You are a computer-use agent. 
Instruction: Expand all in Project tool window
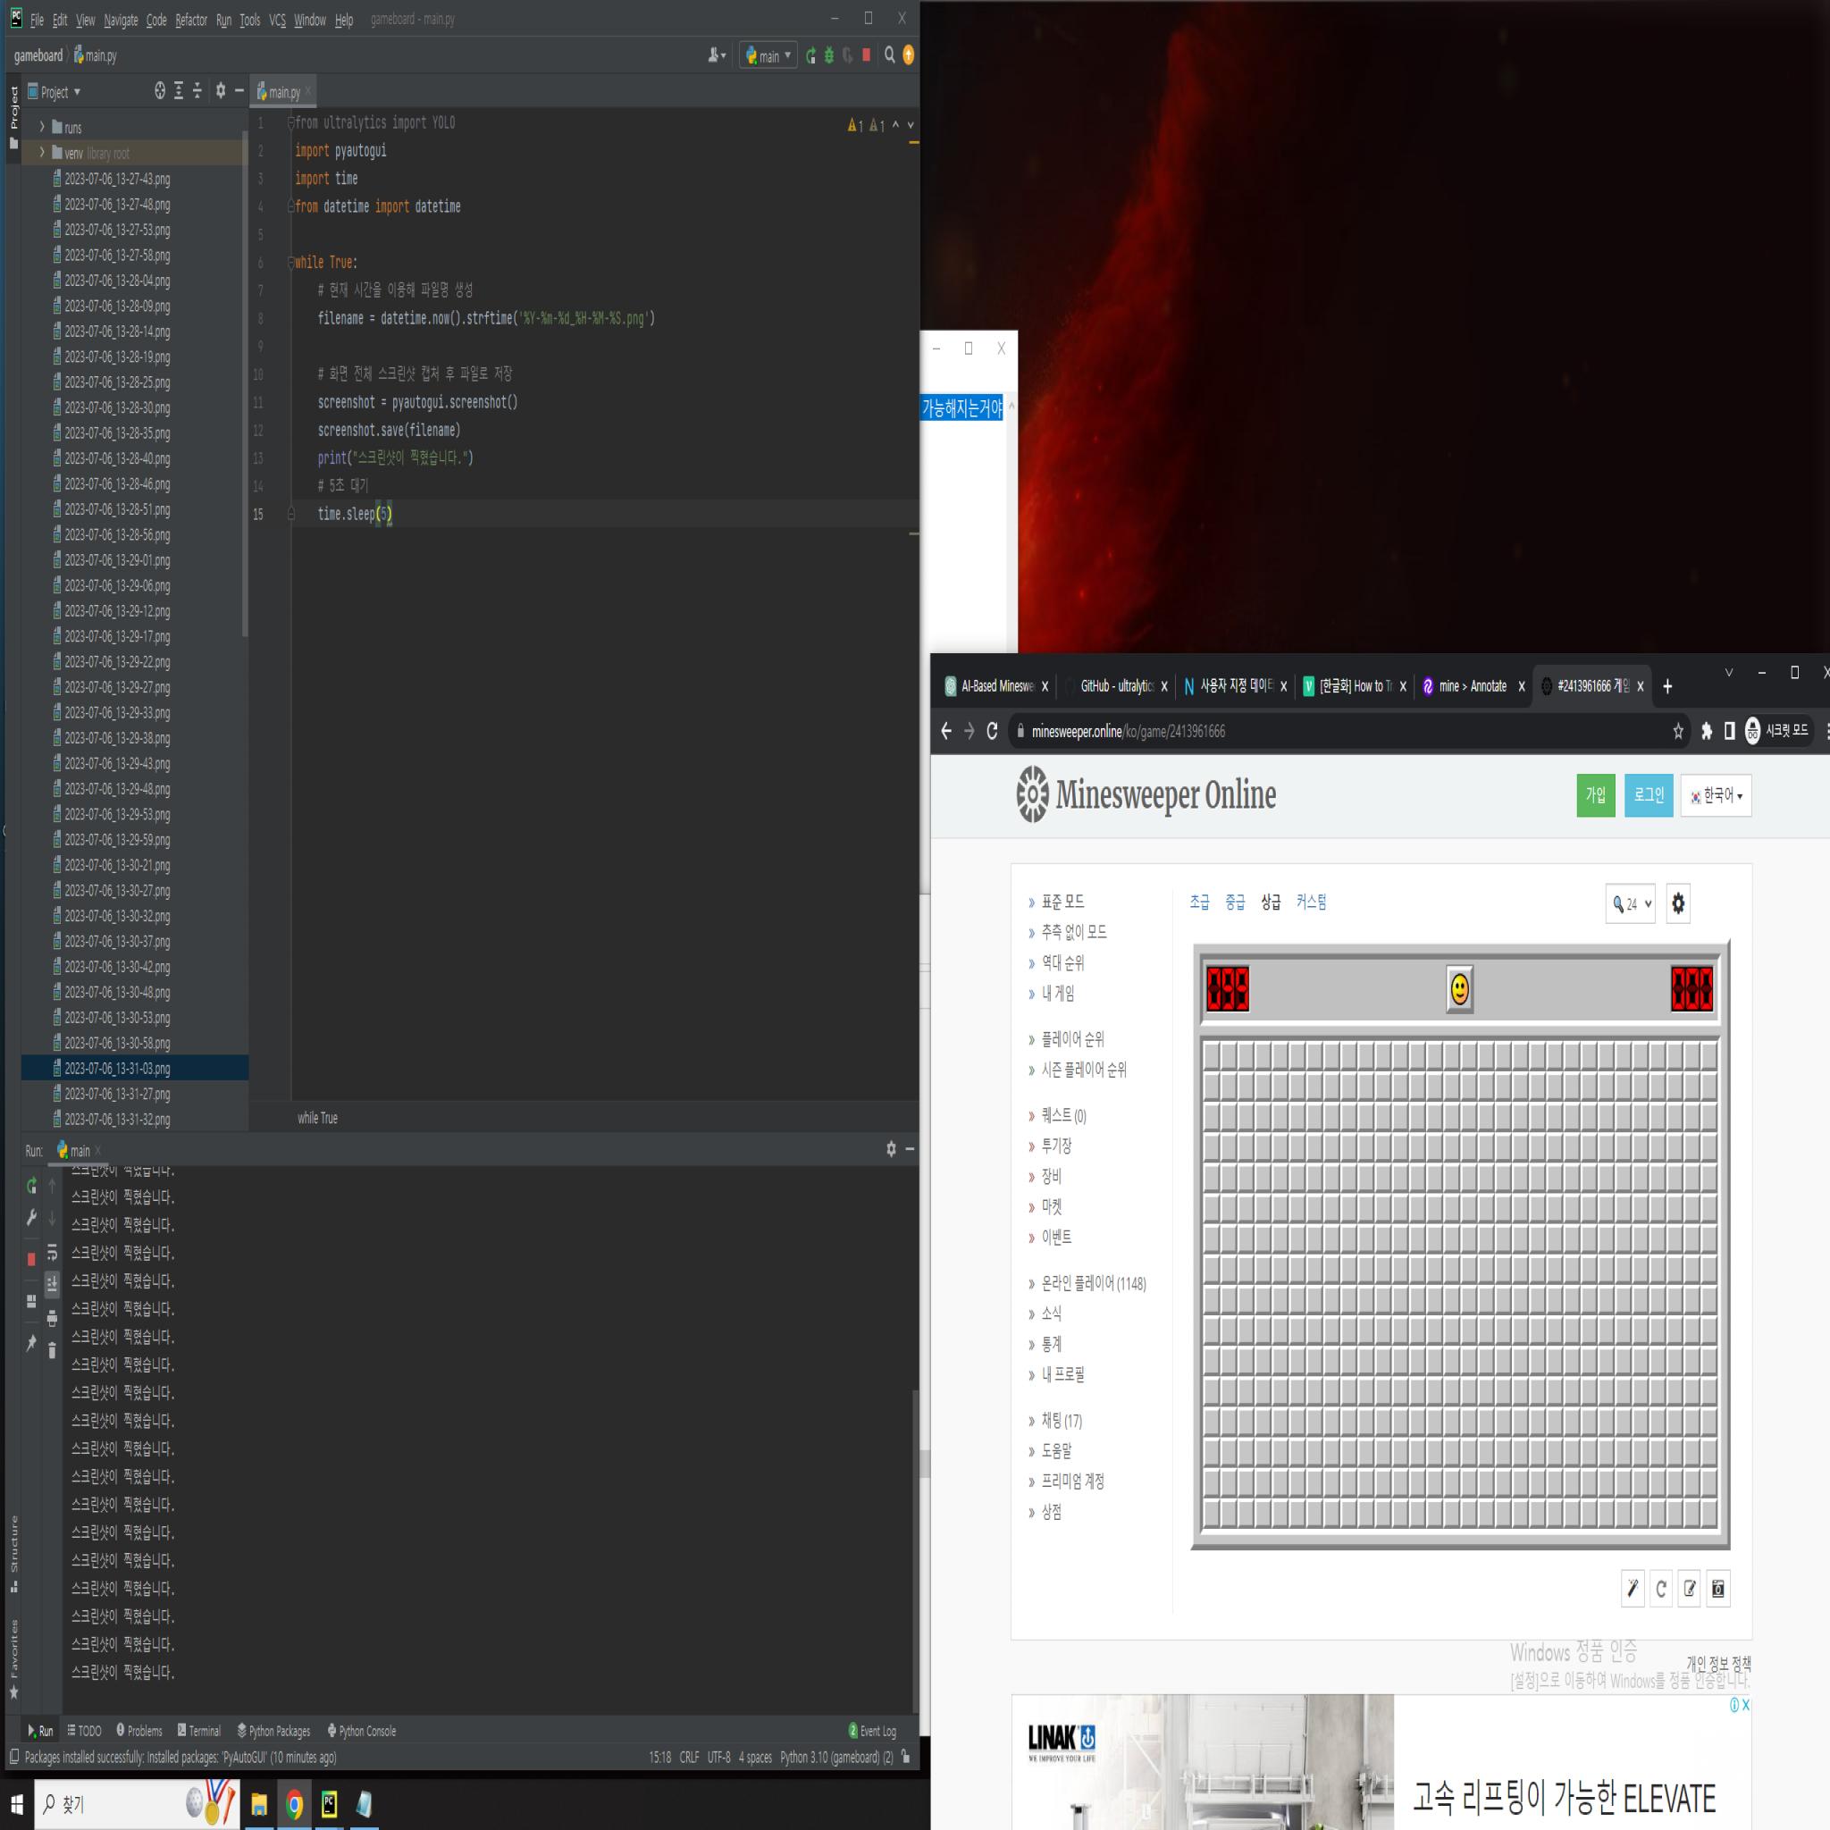[178, 91]
